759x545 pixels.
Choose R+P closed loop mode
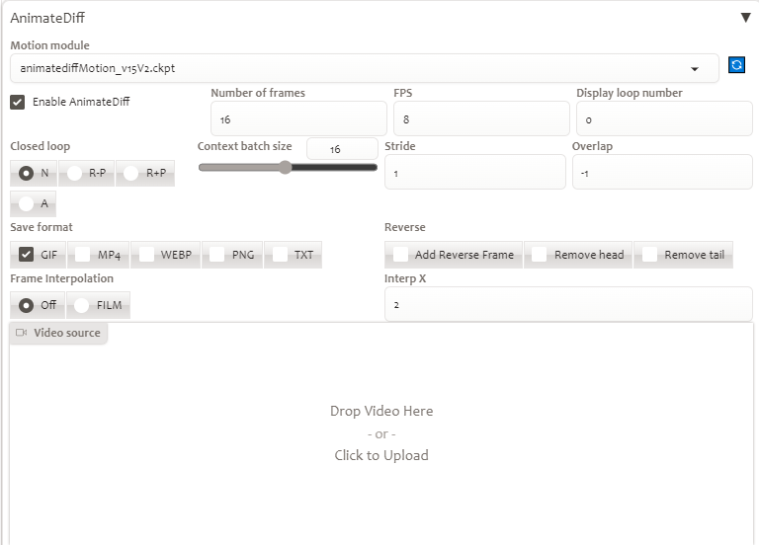(x=130, y=173)
